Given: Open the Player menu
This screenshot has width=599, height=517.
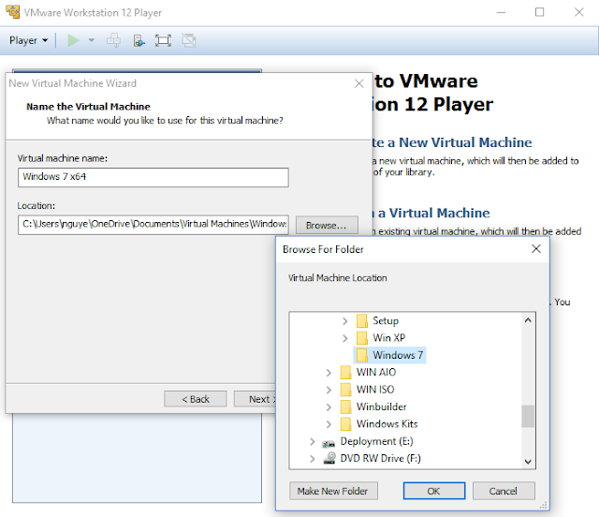Looking at the screenshot, I should coord(28,40).
